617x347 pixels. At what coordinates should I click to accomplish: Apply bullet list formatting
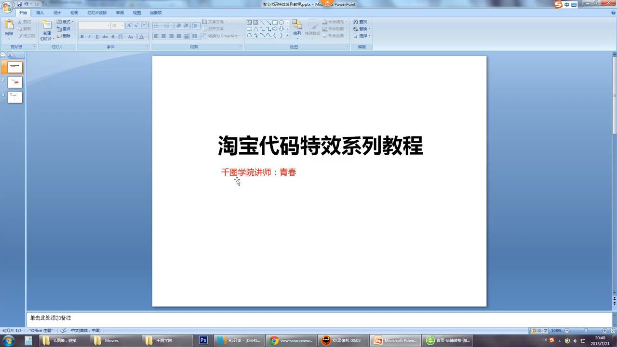point(157,26)
